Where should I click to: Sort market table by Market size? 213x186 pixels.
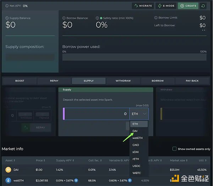point(179,160)
